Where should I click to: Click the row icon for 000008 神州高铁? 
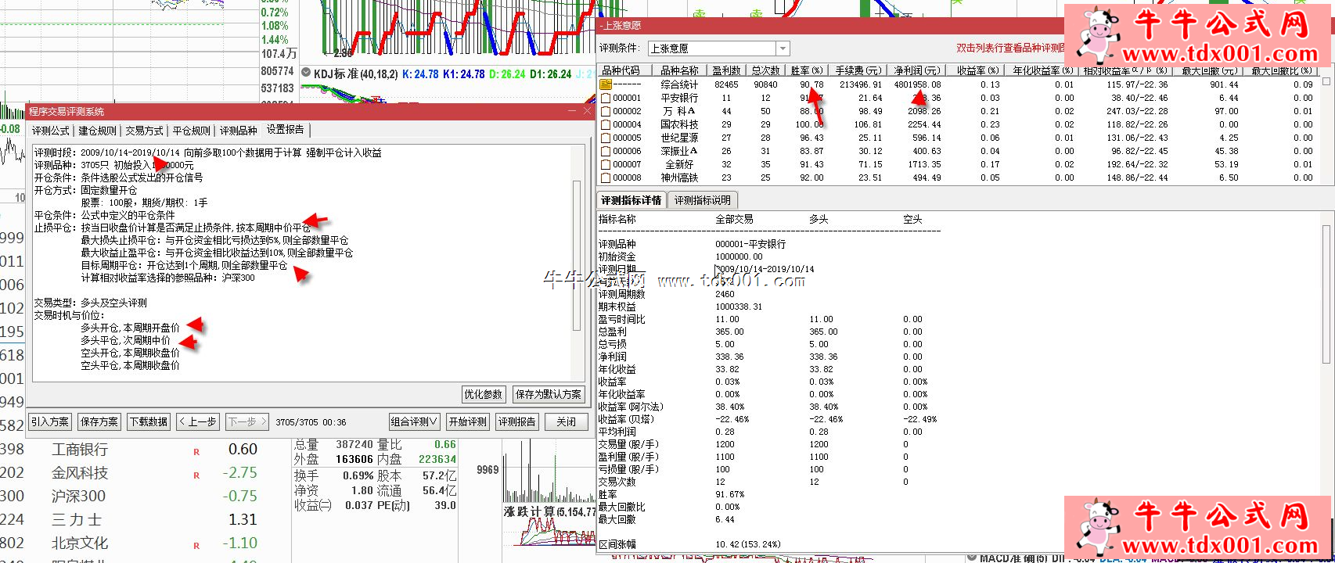606,178
